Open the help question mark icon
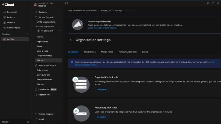Image resolution: width=221 pixels, height=124 pixels. (213, 3)
